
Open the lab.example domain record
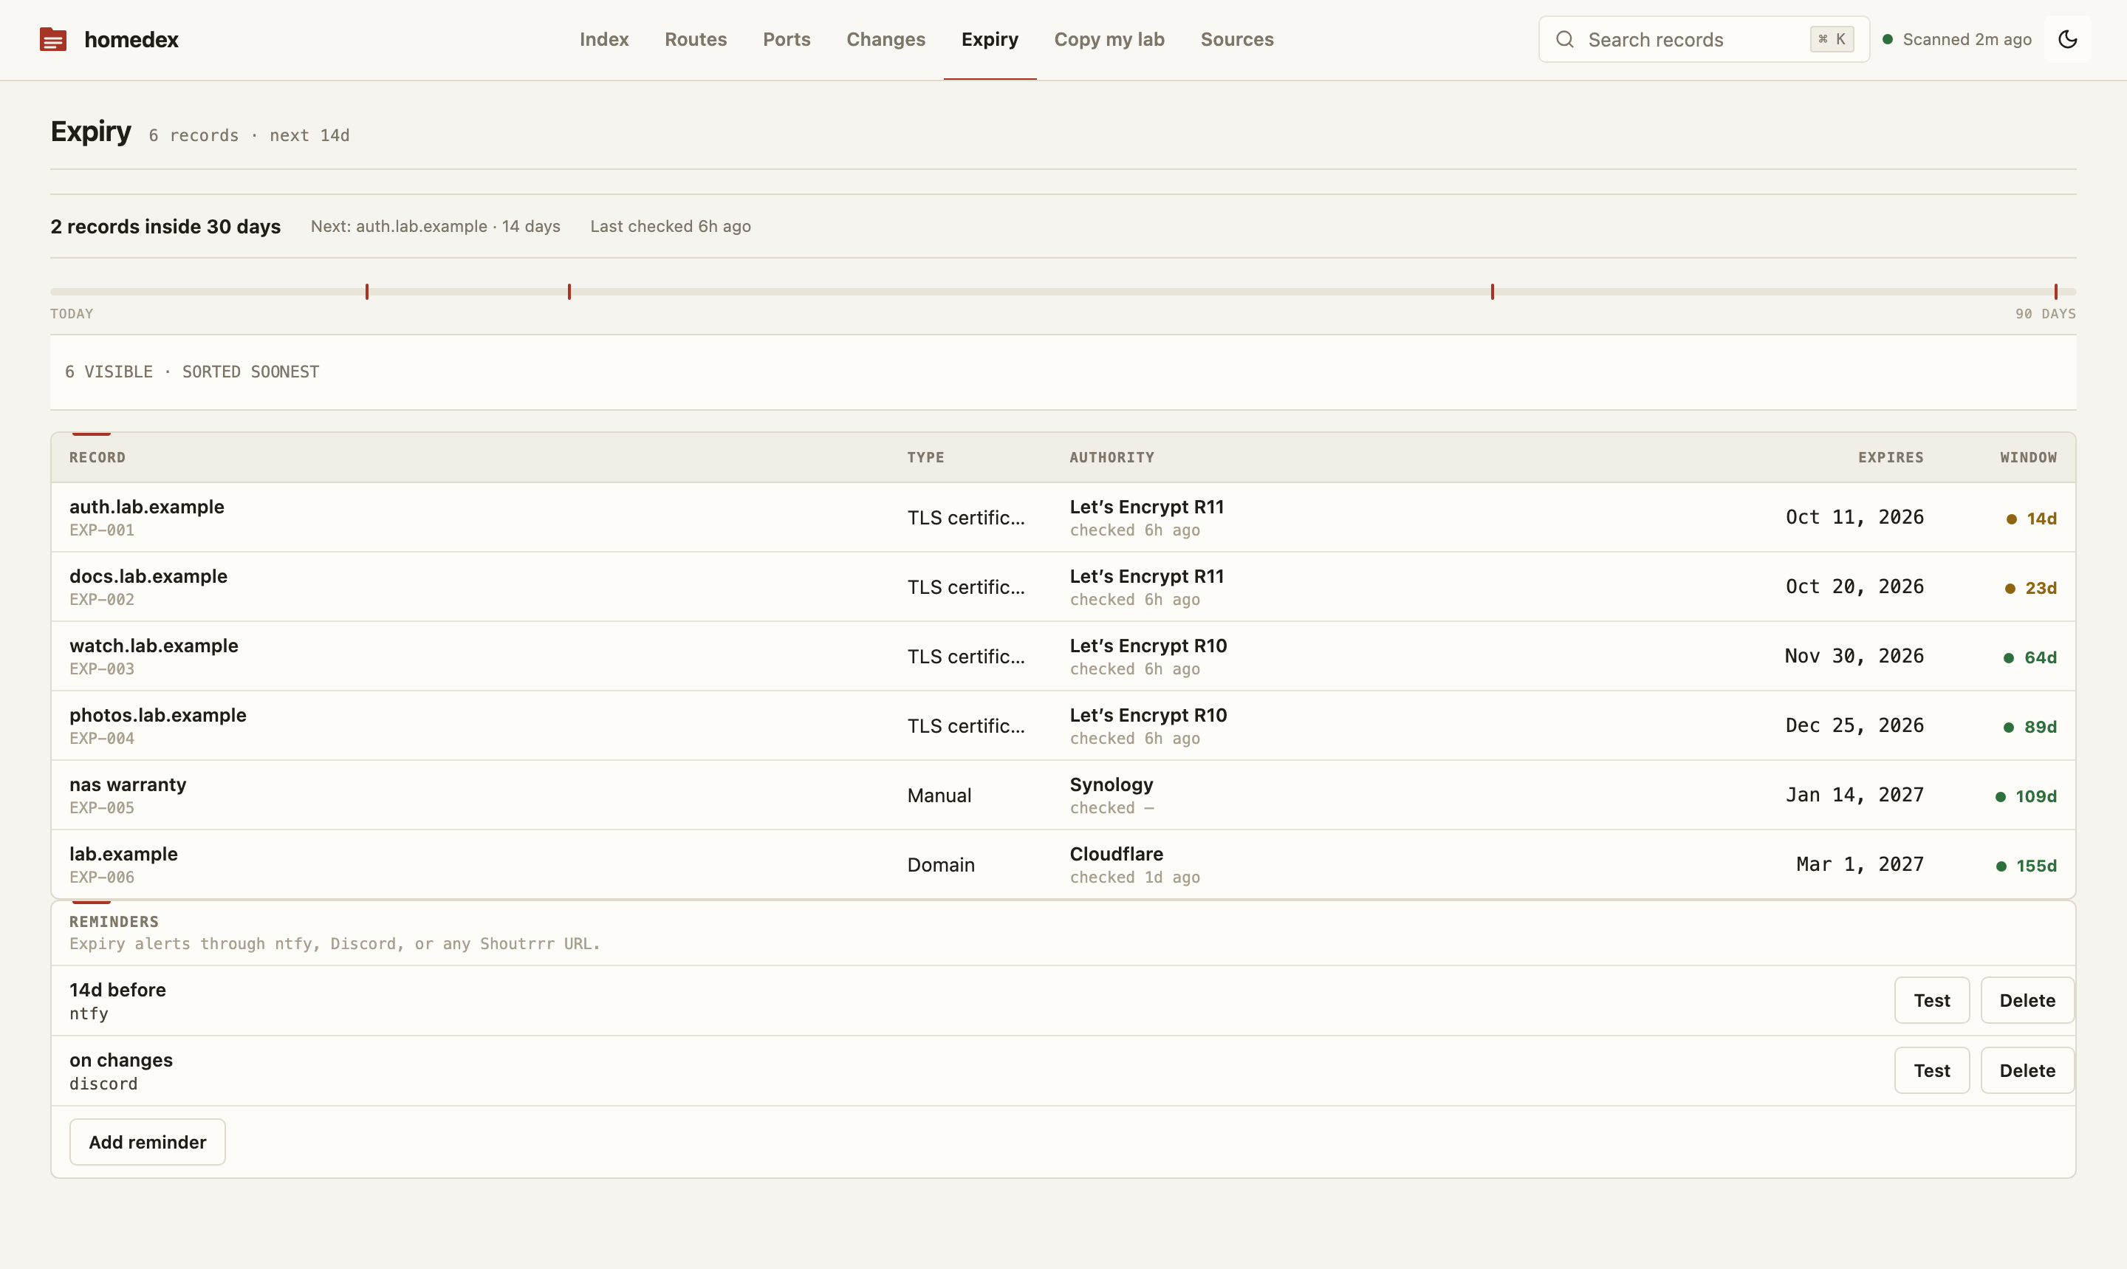click(1063, 863)
